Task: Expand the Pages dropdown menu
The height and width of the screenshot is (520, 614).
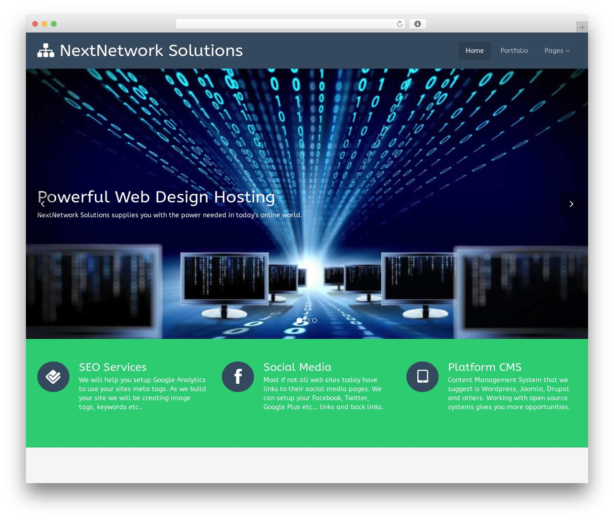Action: tap(557, 50)
